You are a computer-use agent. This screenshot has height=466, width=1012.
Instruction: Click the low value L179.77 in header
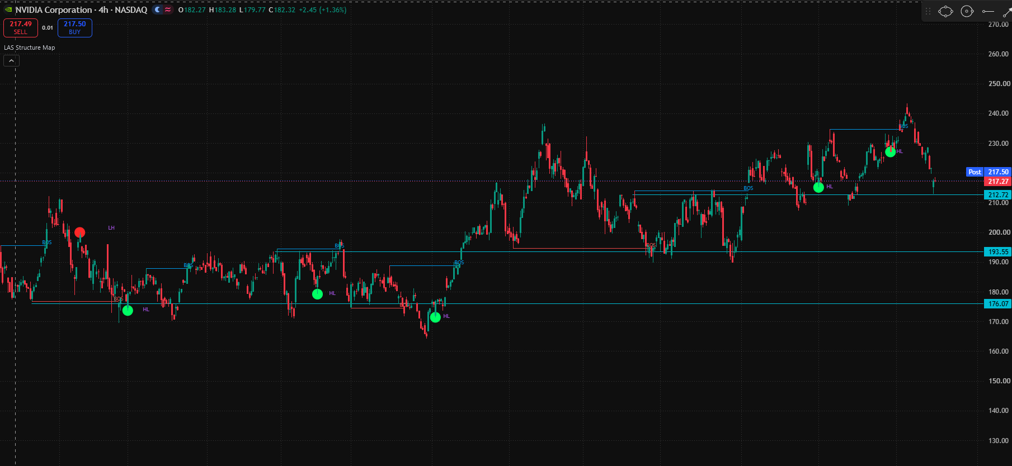pyautogui.click(x=252, y=10)
